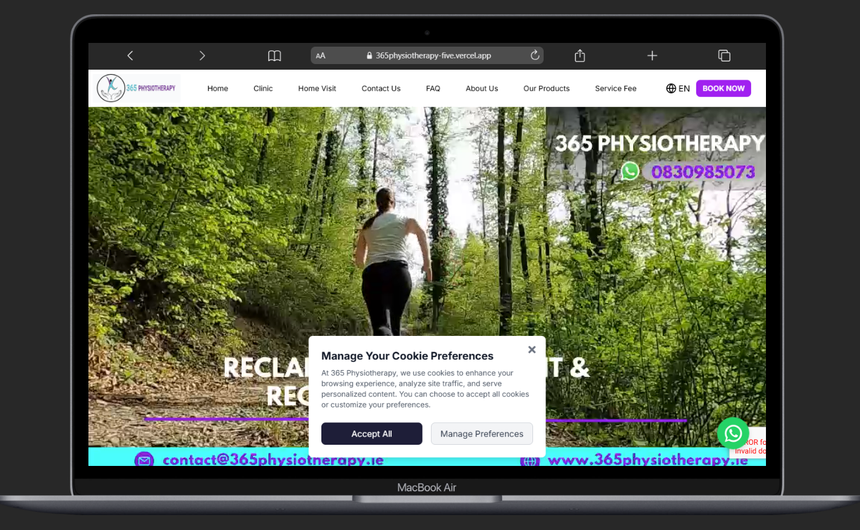Click the 365 Physiotherapy logo
Viewport: 860px width, 530px height.
138,88
